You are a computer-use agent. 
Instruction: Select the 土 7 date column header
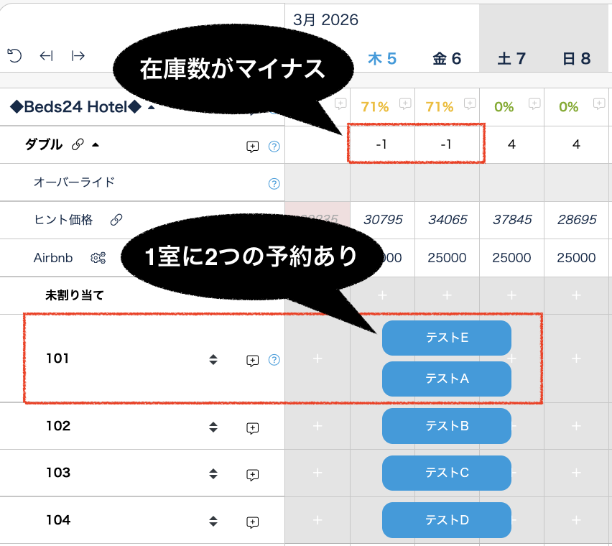(511, 59)
